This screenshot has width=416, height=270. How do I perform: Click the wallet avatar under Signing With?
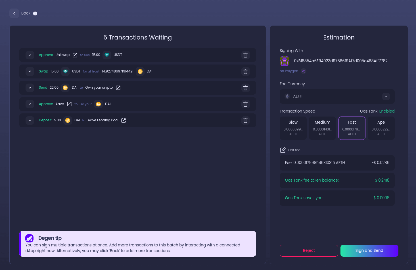pyautogui.click(x=285, y=61)
